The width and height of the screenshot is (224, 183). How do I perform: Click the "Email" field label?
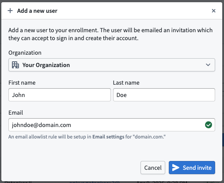(15, 112)
